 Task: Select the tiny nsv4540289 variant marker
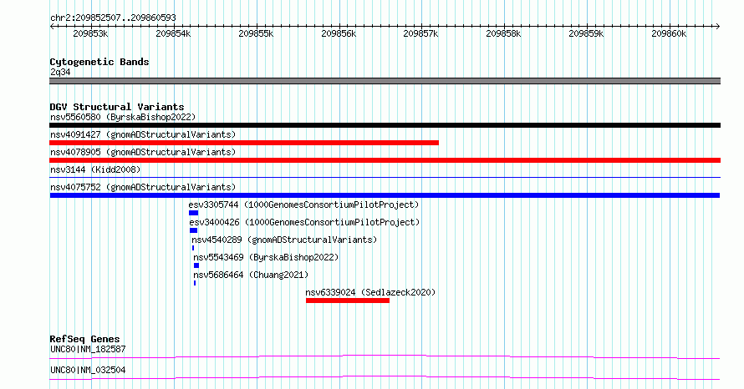193,248
